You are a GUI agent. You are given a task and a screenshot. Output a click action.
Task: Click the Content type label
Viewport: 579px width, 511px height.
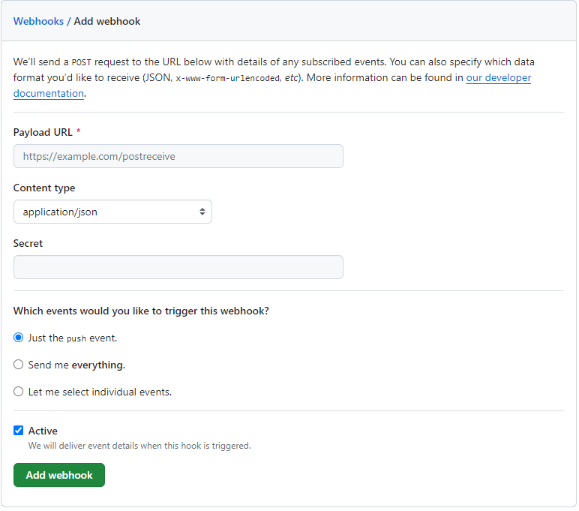pos(44,188)
